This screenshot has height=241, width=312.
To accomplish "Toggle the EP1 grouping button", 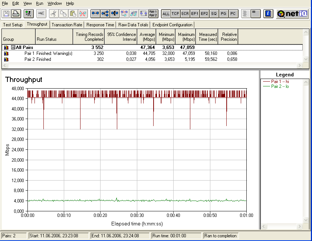I will click(195, 14).
